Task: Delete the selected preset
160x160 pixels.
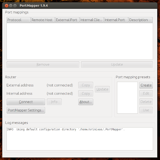Action: coord(146,102)
